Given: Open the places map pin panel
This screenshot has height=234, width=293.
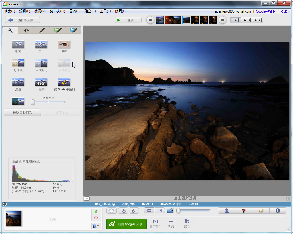Looking at the screenshot, I should coord(243,211).
